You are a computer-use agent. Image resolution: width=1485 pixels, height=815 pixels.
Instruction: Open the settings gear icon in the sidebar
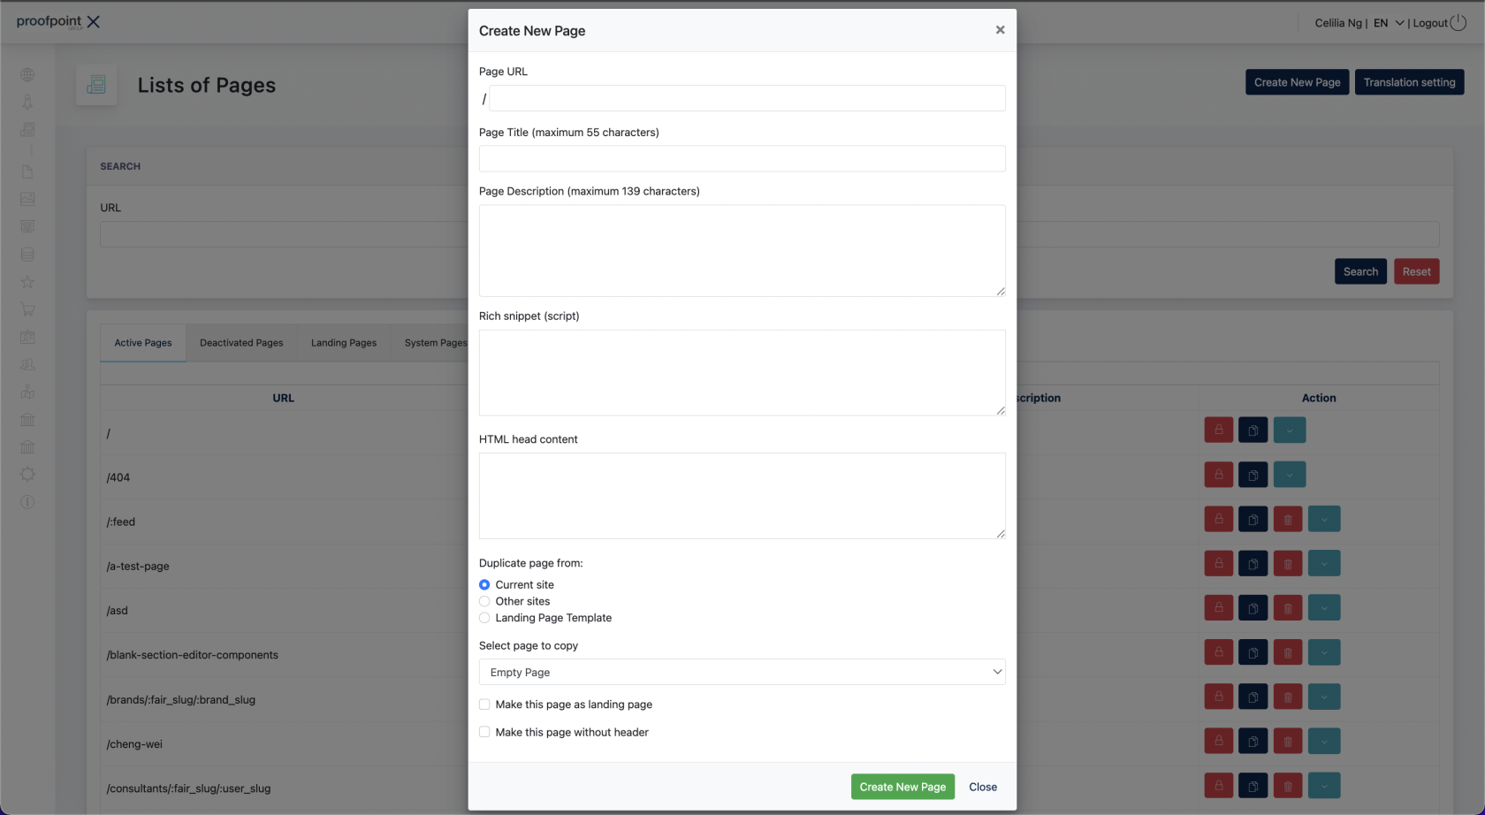pyautogui.click(x=27, y=475)
